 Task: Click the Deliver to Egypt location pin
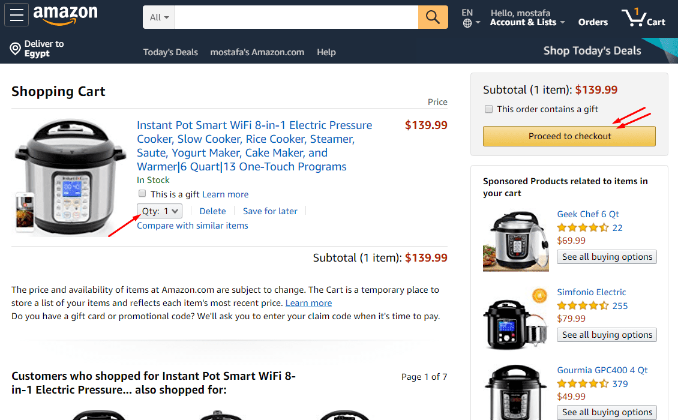[16, 49]
